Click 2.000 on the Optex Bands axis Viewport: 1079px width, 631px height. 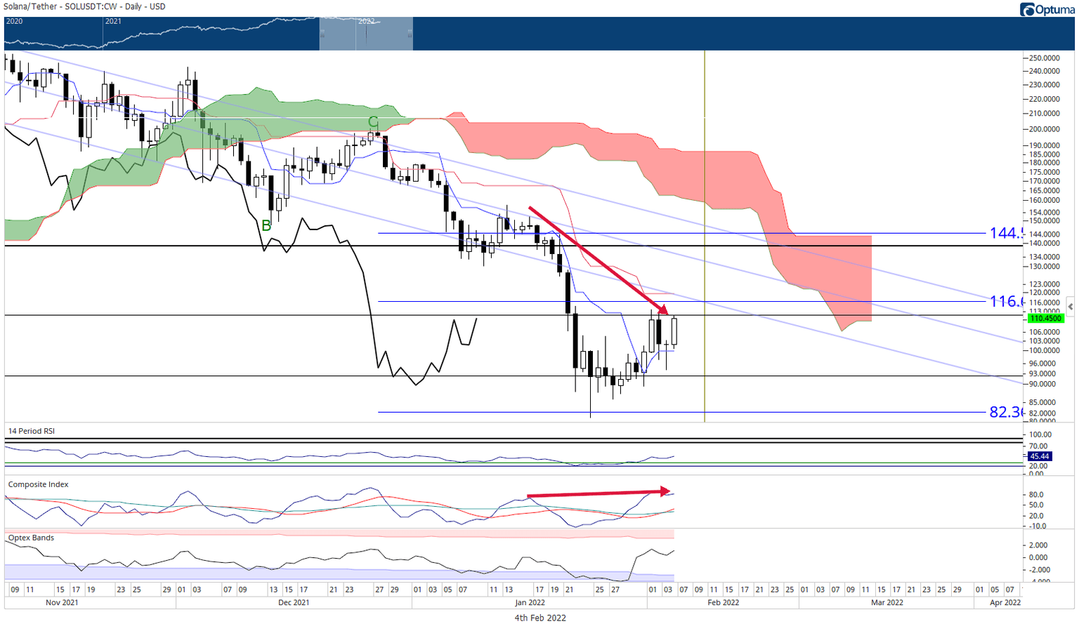coord(1039,545)
